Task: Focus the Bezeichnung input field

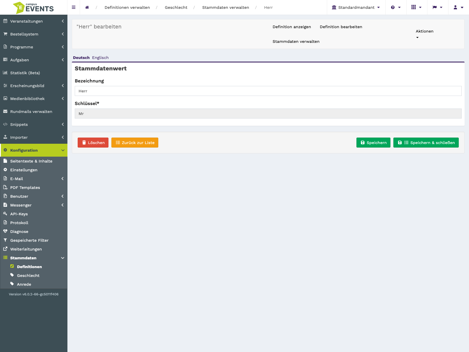Action: [x=268, y=91]
